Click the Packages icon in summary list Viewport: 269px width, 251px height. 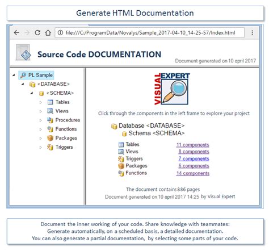(121, 166)
